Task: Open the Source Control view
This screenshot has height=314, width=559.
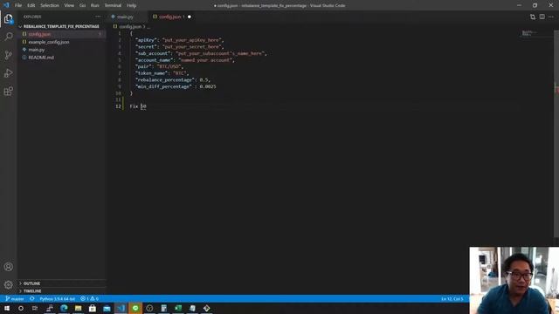Action: [x=9, y=55]
